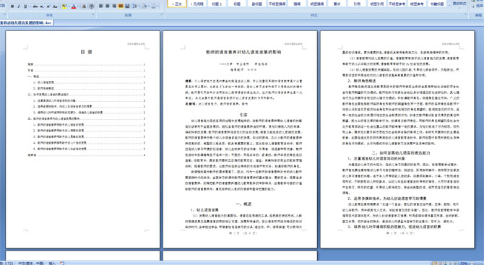The height and width of the screenshot is (265, 484).
Task: Click the enclosed character icon
Action: tap(91, 6)
